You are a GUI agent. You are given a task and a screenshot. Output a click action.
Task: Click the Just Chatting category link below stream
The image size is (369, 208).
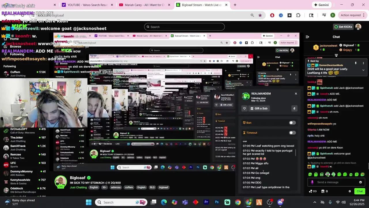pyautogui.click(x=78, y=187)
